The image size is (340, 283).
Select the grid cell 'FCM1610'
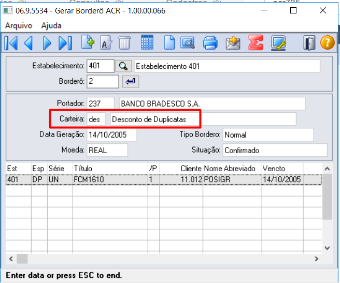click(x=110, y=180)
